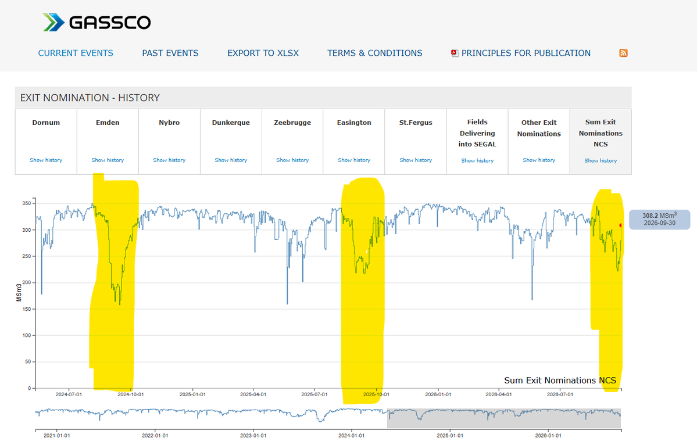Click the 'Dornum' column header text
697x445 pixels.
[x=46, y=123]
